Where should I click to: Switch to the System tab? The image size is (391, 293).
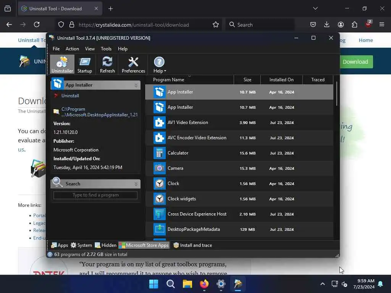point(81,245)
